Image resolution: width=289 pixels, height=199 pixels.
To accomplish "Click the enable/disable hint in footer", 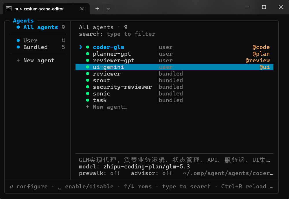I will tap(86, 187).
